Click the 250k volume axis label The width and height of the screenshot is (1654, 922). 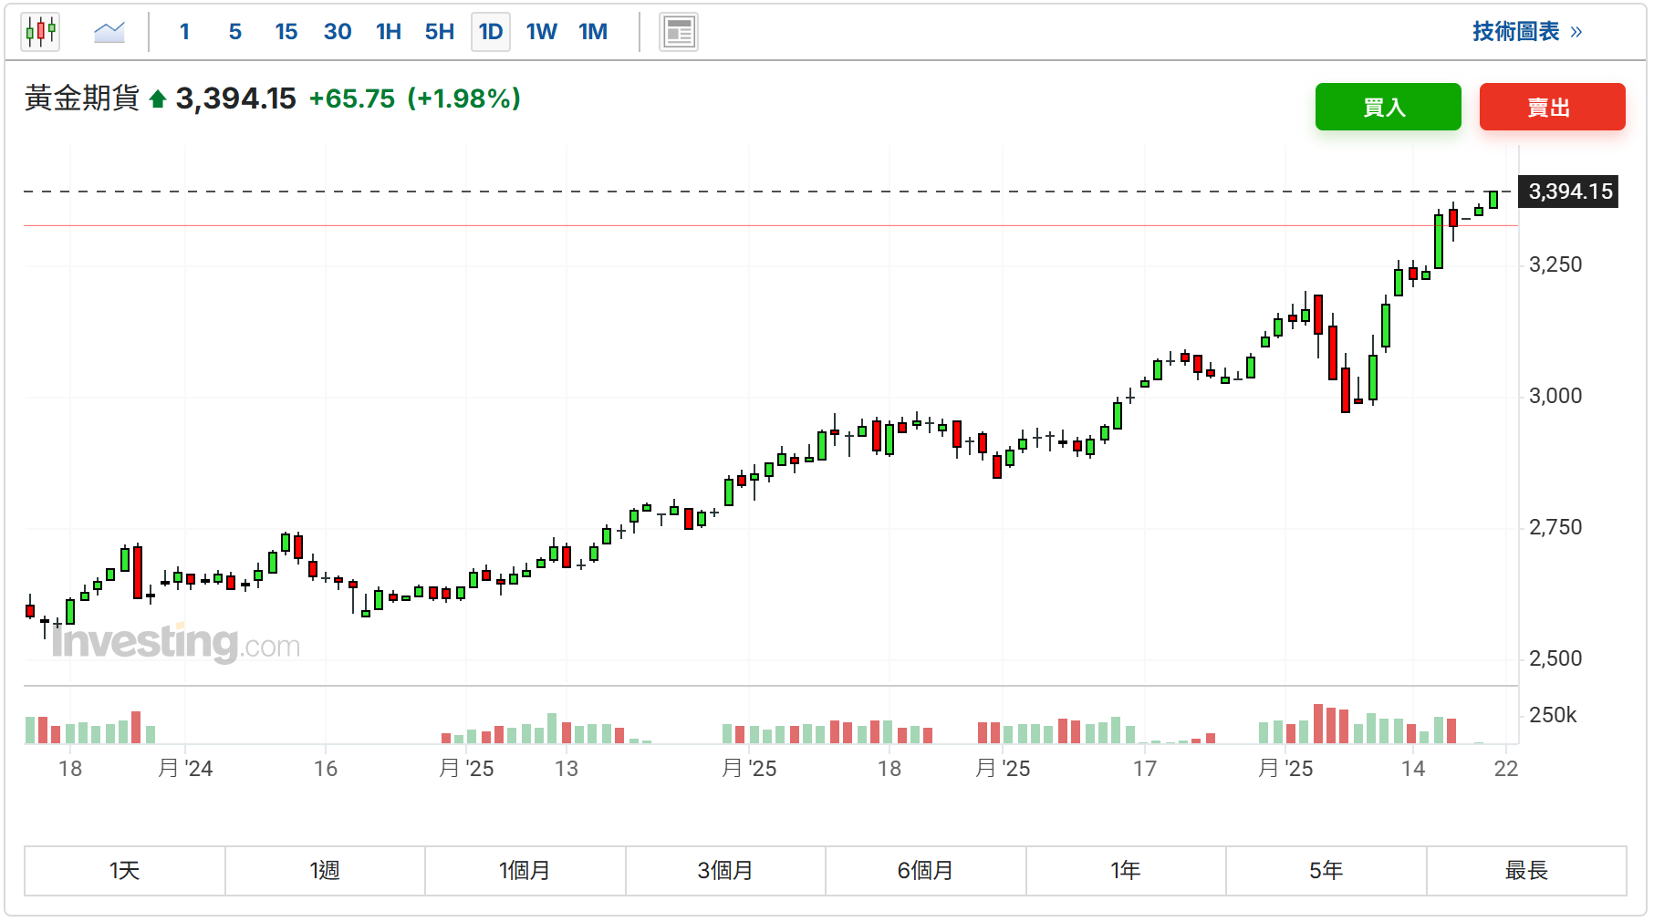[x=1553, y=715]
